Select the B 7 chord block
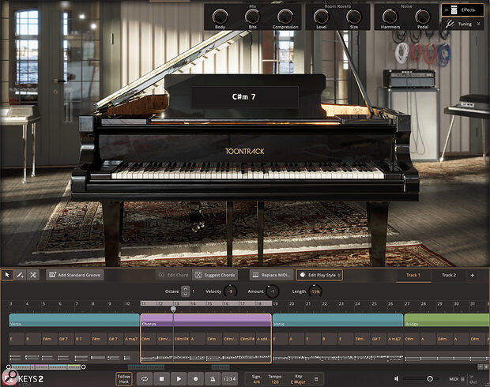The image size is (490, 387). (81, 339)
